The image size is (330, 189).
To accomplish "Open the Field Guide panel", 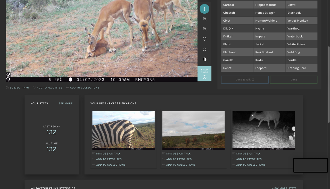I will 204,74.
